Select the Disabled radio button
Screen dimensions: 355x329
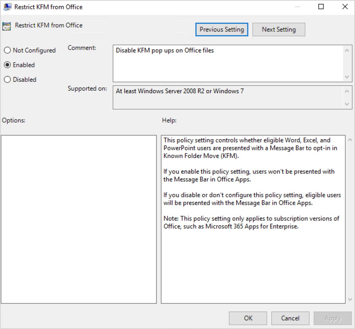[x=7, y=79]
